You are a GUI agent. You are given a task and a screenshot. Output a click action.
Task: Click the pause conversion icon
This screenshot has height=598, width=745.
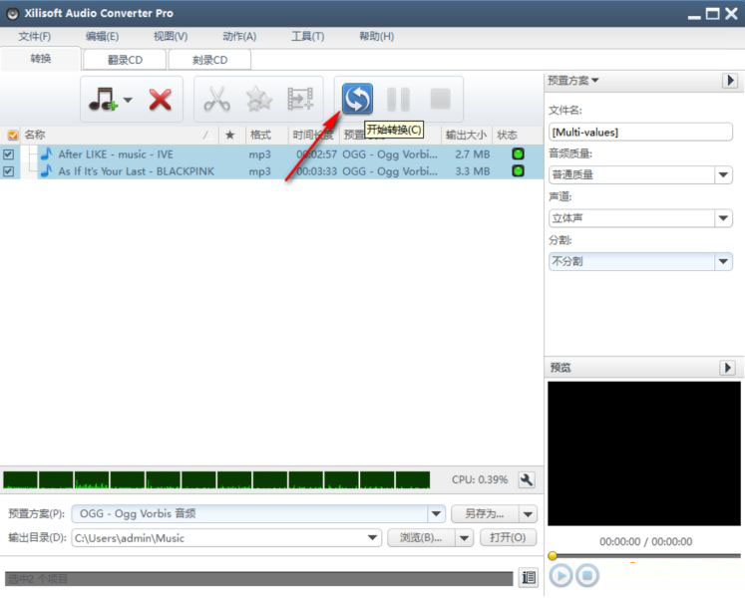(x=398, y=100)
